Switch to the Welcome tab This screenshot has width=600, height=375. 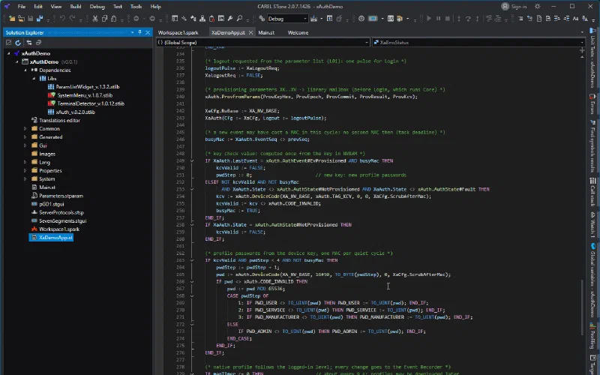298,32
